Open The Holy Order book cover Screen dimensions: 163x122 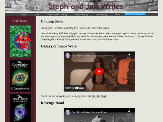click(20, 108)
